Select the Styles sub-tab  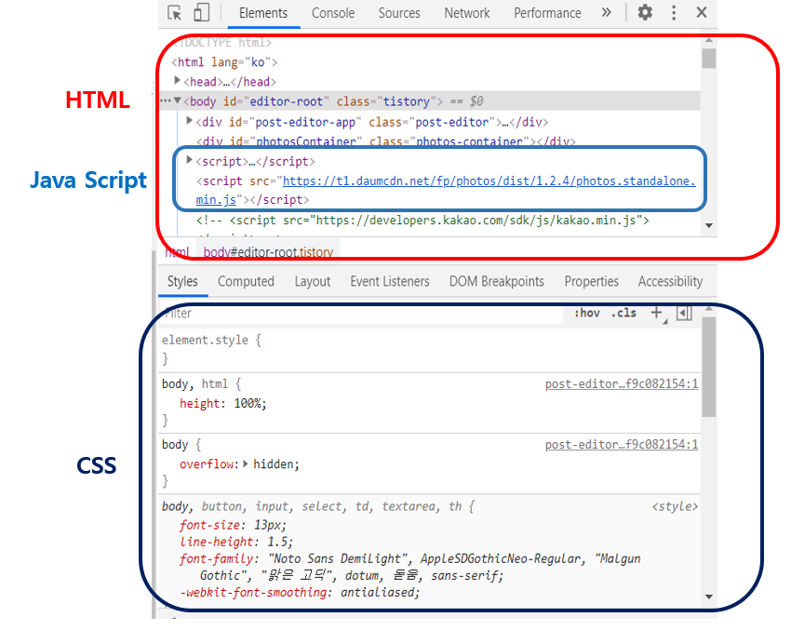(182, 281)
